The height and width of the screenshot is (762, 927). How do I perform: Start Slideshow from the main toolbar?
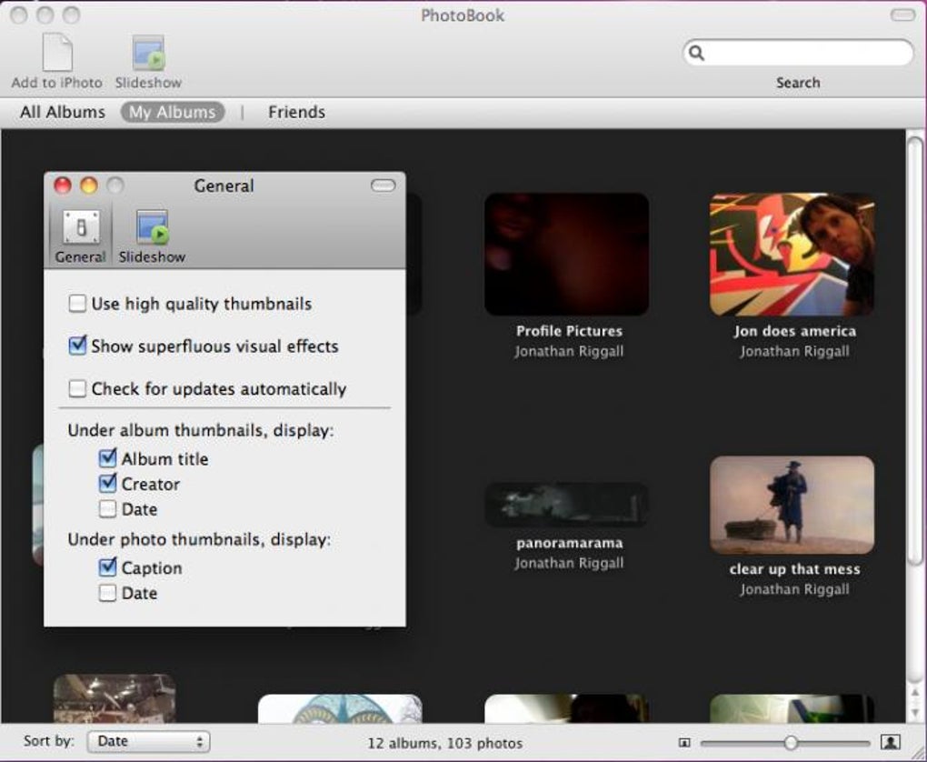pos(148,54)
